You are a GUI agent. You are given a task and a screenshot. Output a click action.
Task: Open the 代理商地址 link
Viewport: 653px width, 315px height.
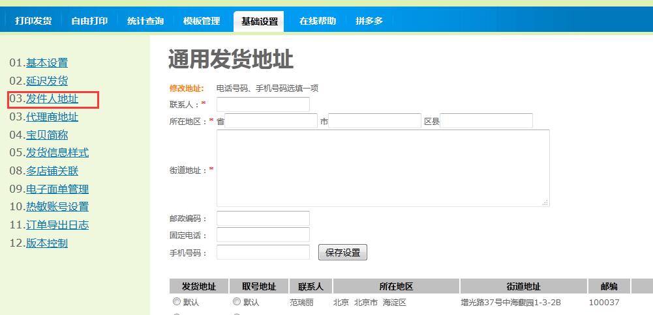point(52,117)
